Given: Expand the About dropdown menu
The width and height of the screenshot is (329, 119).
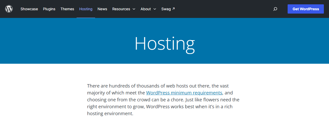Looking at the screenshot, I should pos(148,9).
